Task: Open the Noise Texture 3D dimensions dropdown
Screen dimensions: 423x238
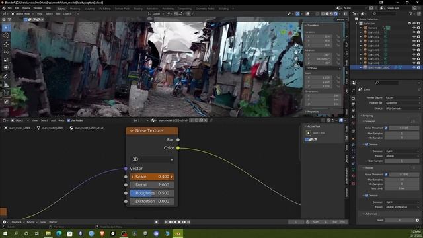Action: click(152, 159)
